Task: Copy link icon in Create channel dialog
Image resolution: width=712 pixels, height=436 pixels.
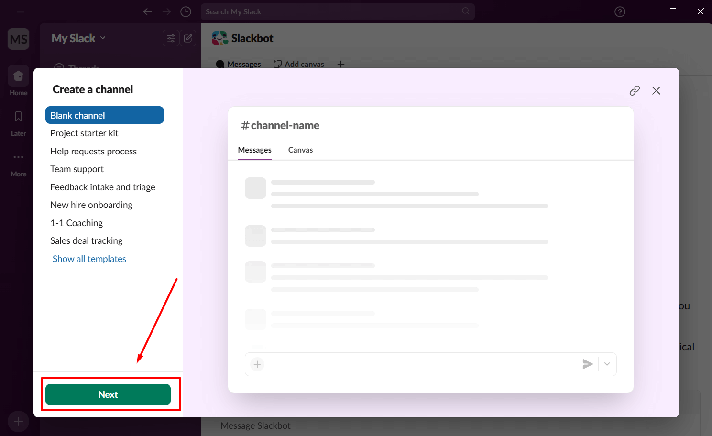Action: click(635, 90)
